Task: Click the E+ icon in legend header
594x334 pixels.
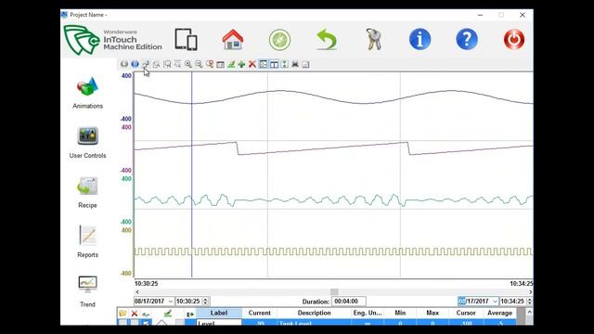Action: (190, 314)
